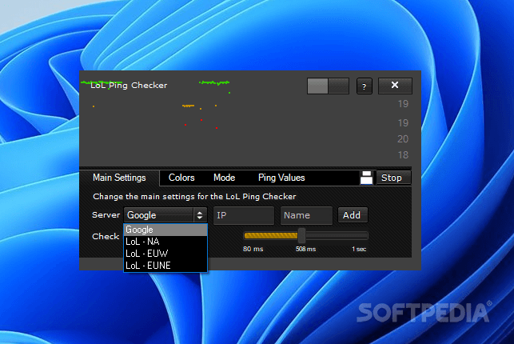Select Google in the server list

pyautogui.click(x=165, y=230)
